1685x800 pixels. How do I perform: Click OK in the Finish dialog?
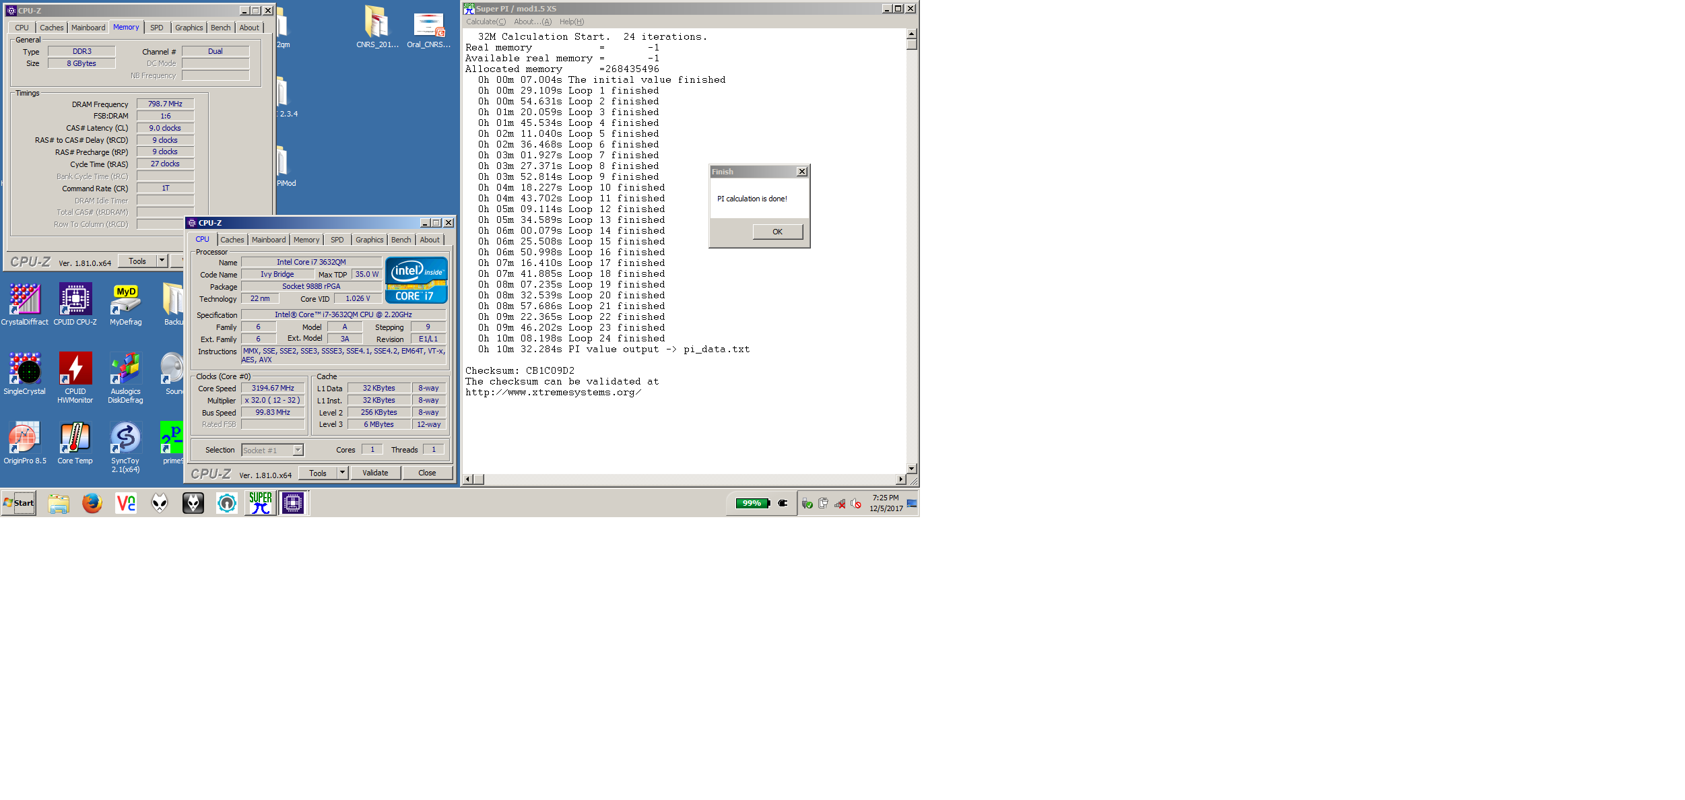coord(778,232)
